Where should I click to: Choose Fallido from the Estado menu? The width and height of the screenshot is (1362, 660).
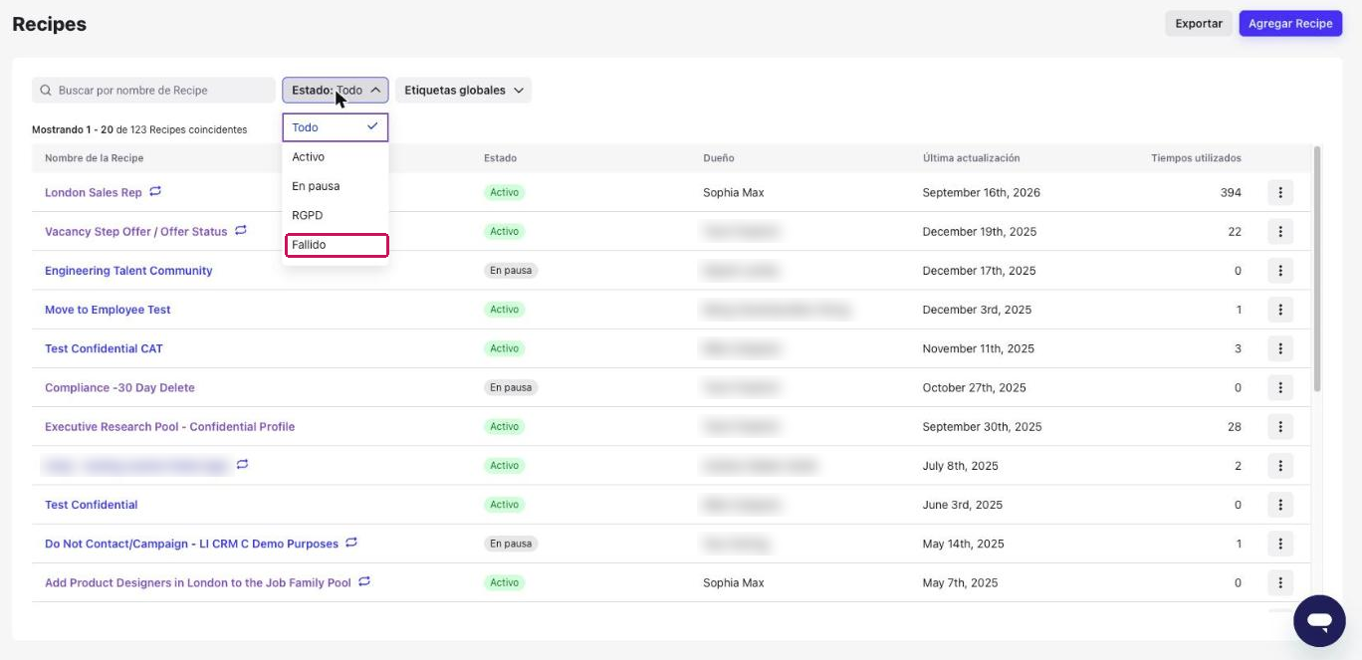tap(336, 245)
